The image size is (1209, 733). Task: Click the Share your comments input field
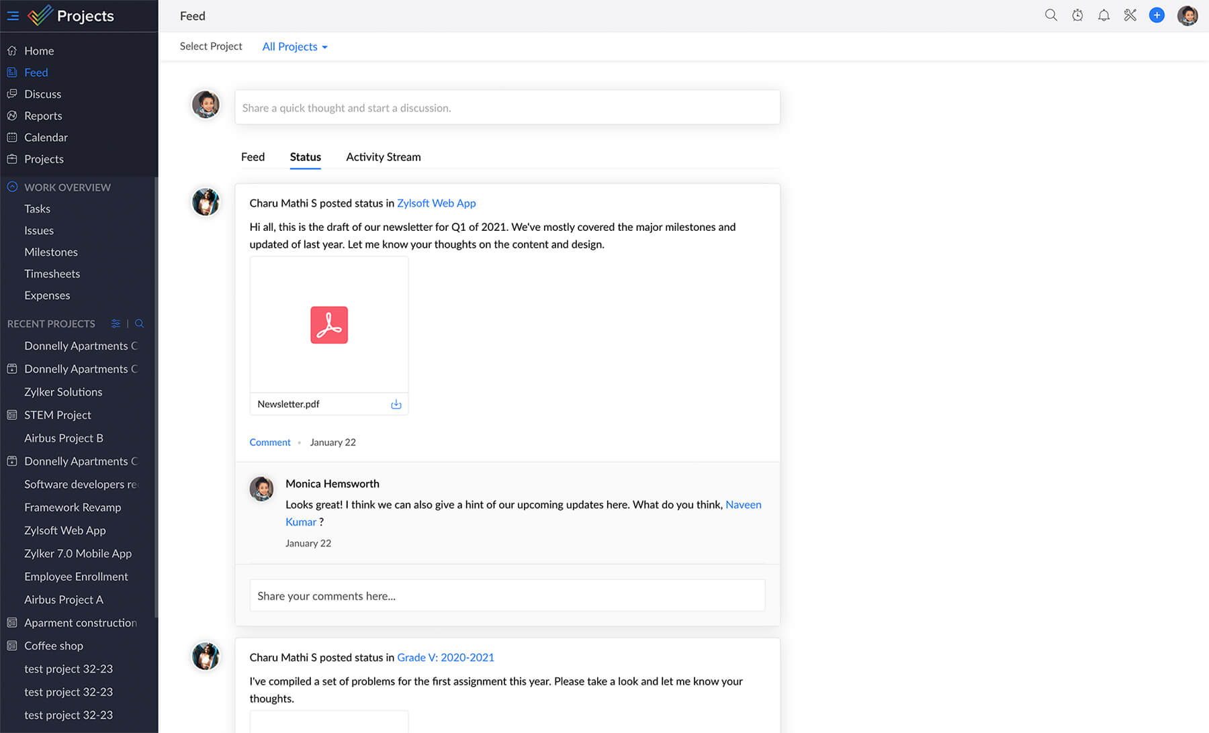(507, 596)
